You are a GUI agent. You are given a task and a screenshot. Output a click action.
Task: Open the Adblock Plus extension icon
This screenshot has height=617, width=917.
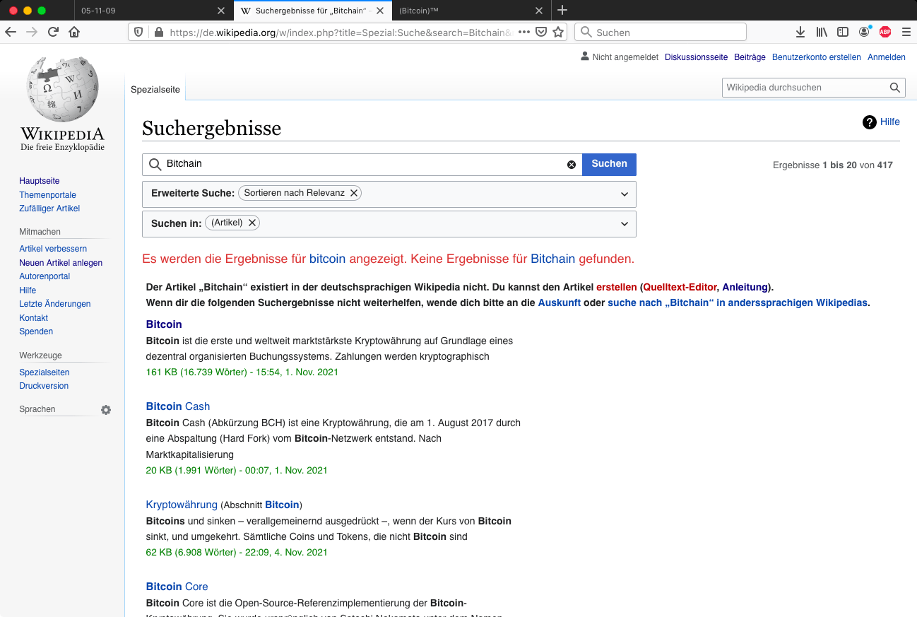[885, 32]
